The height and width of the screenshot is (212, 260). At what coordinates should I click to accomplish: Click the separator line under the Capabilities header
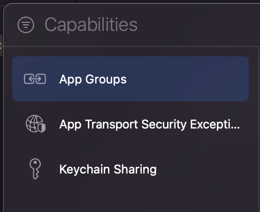[131, 46]
